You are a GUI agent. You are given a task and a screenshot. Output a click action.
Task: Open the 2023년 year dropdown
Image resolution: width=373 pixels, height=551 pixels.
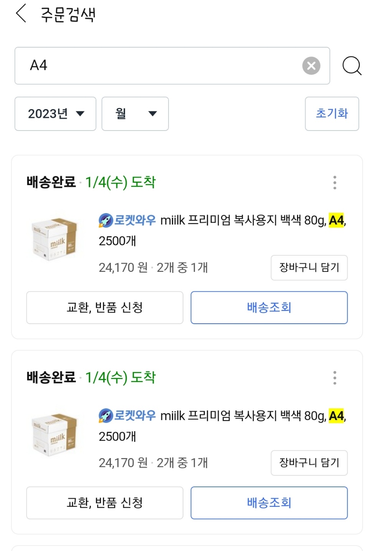click(x=55, y=114)
